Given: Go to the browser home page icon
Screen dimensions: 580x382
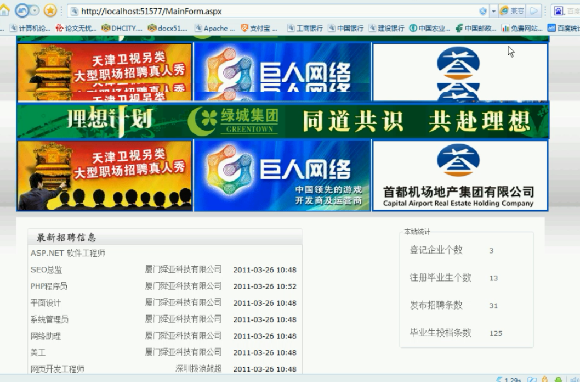Looking at the screenshot, I should [4, 10].
